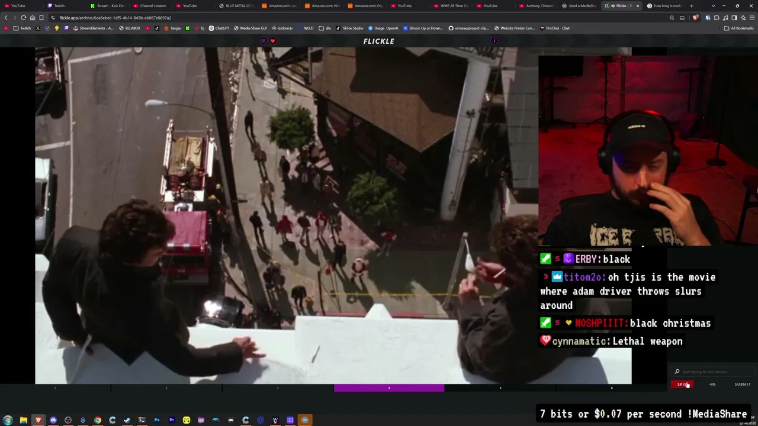Select frame 2 segment on the timeline
This screenshot has width=758, height=426.
[166, 388]
